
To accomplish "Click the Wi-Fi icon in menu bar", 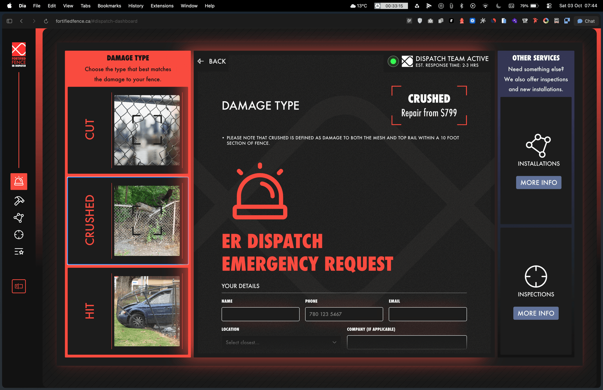I will point(485,6).
